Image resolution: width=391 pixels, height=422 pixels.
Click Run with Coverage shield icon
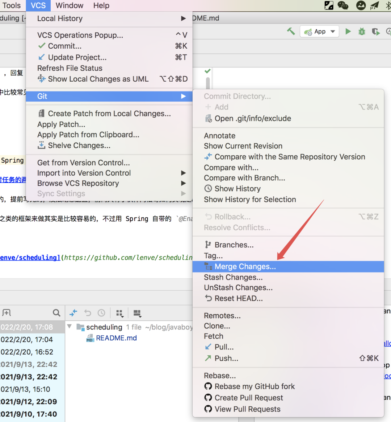(376, 32)
